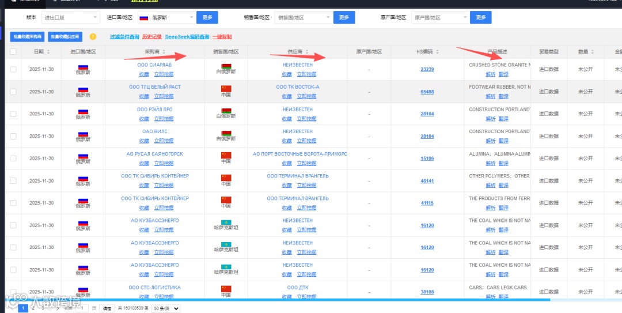
Task: Click the sort arrows on 日期 column header
Action: click(48, 52)
